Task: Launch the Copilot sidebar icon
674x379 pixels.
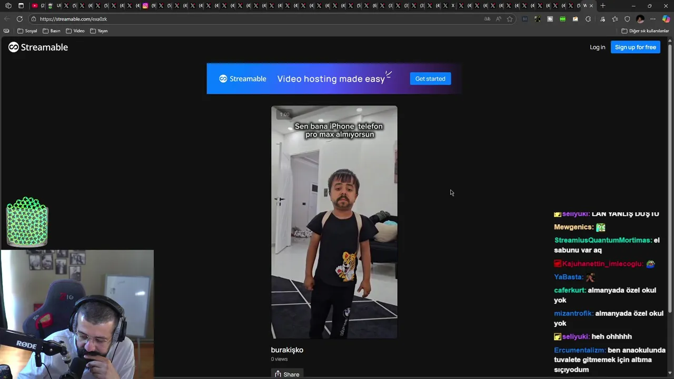Action: coord(666,19)
